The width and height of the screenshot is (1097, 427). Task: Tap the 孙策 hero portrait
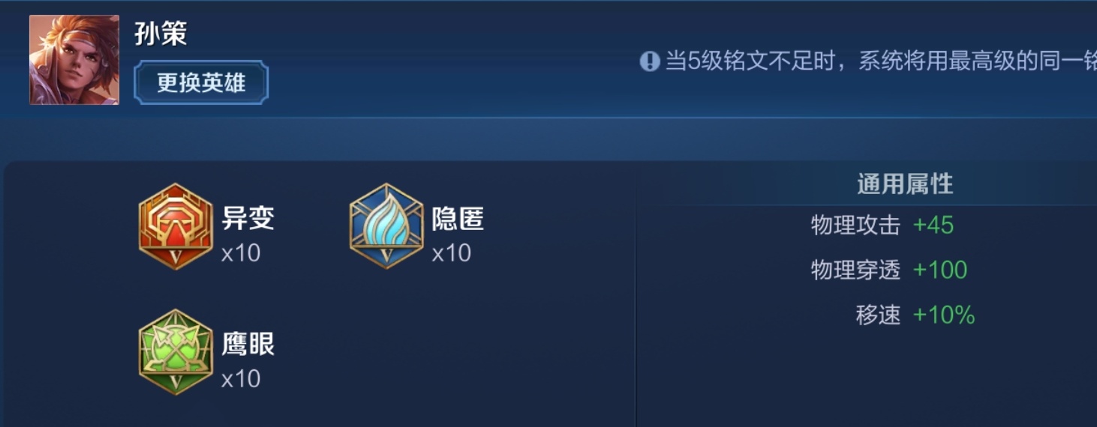click(74, 60)
